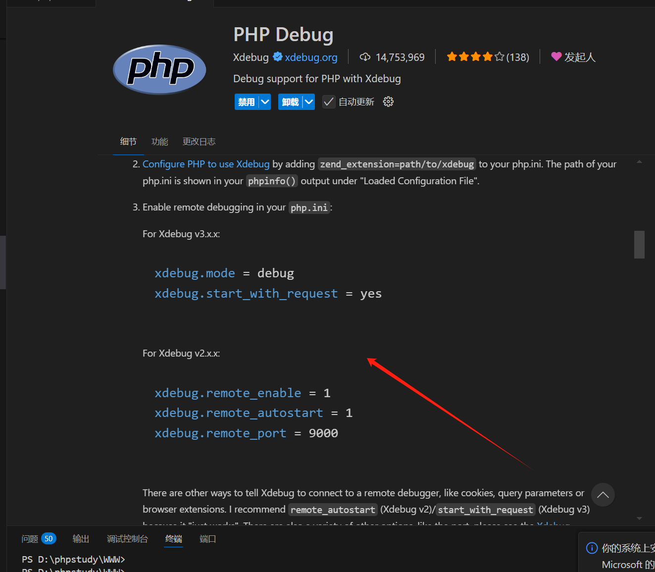This screenshot has height=572, width=655.
Task: Click the sponsor heart icon
Action: point(556,57)
